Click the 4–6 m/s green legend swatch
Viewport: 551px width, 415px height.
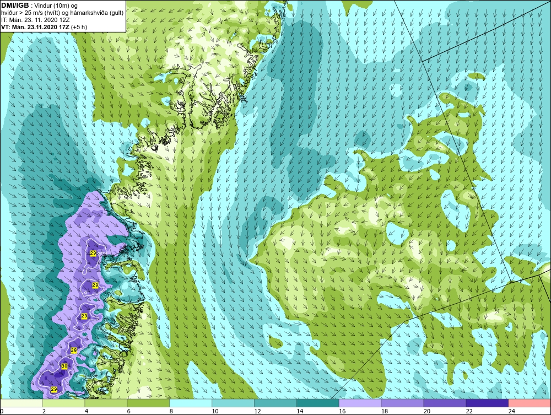[106, 403]
